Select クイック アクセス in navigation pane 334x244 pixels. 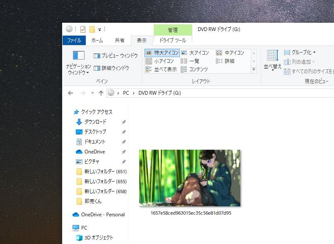pos(93,112)
